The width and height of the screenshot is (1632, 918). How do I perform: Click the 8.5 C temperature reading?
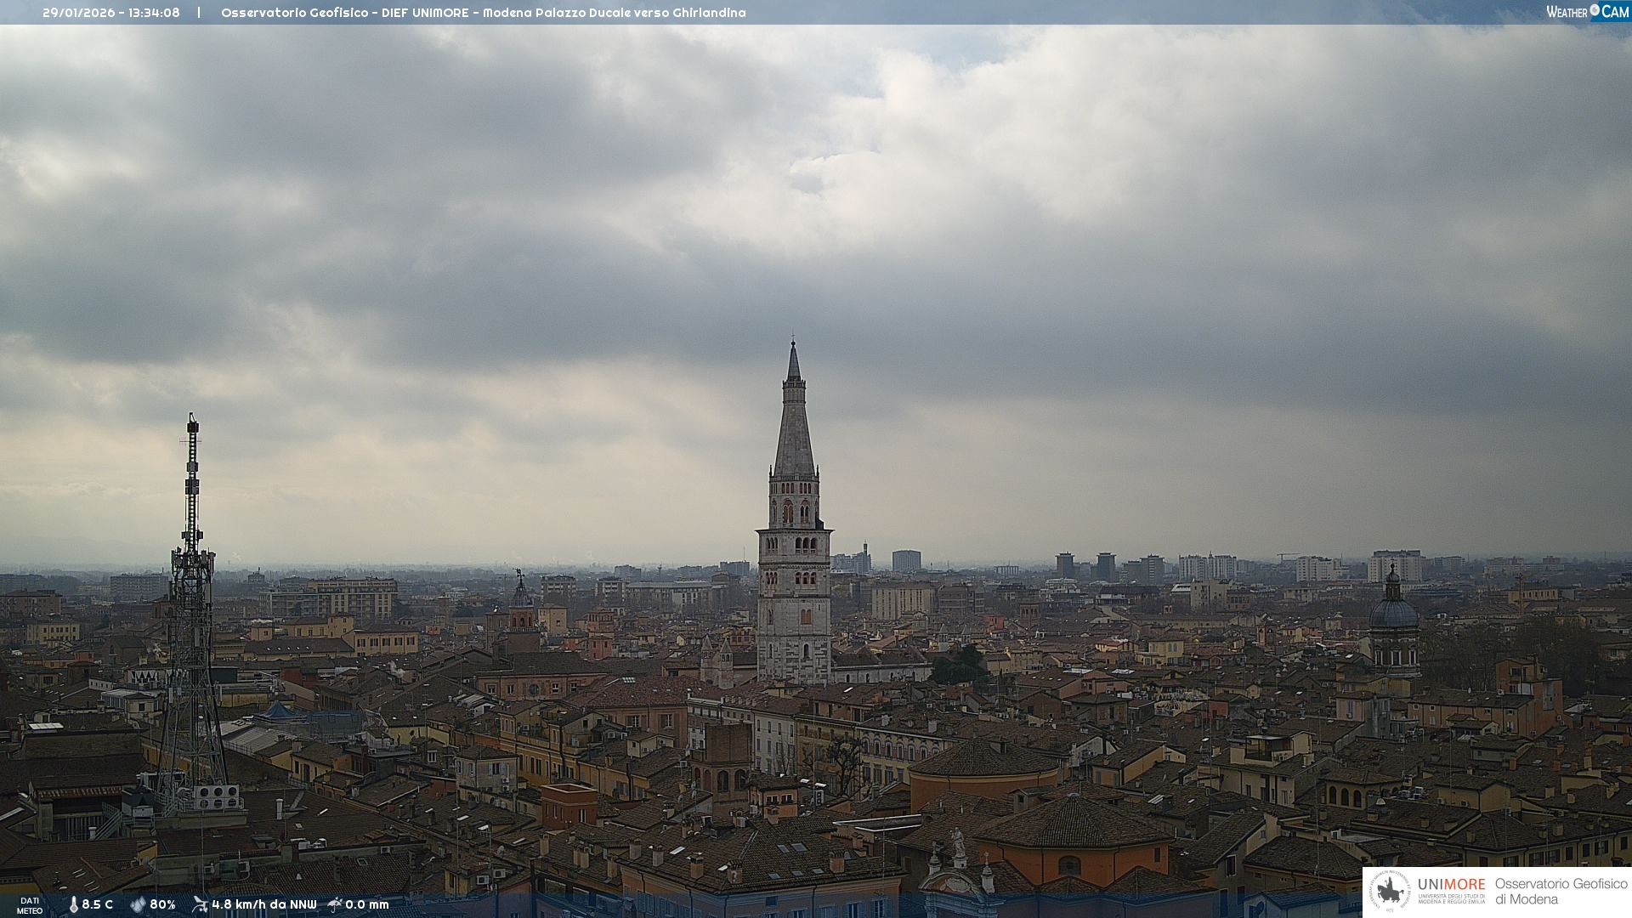point(98,904)
